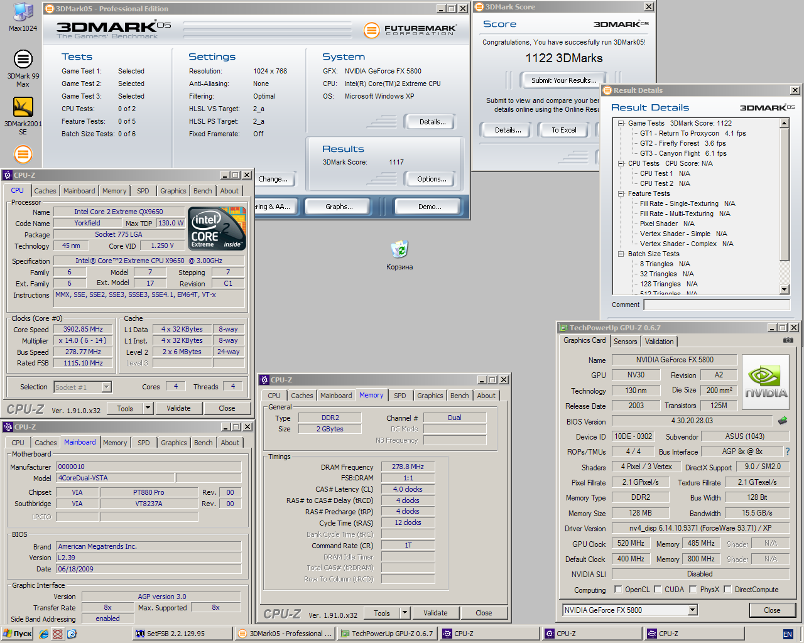Collapse the Feature Tests tree node

pyautogui.click(x=621, y=193)
